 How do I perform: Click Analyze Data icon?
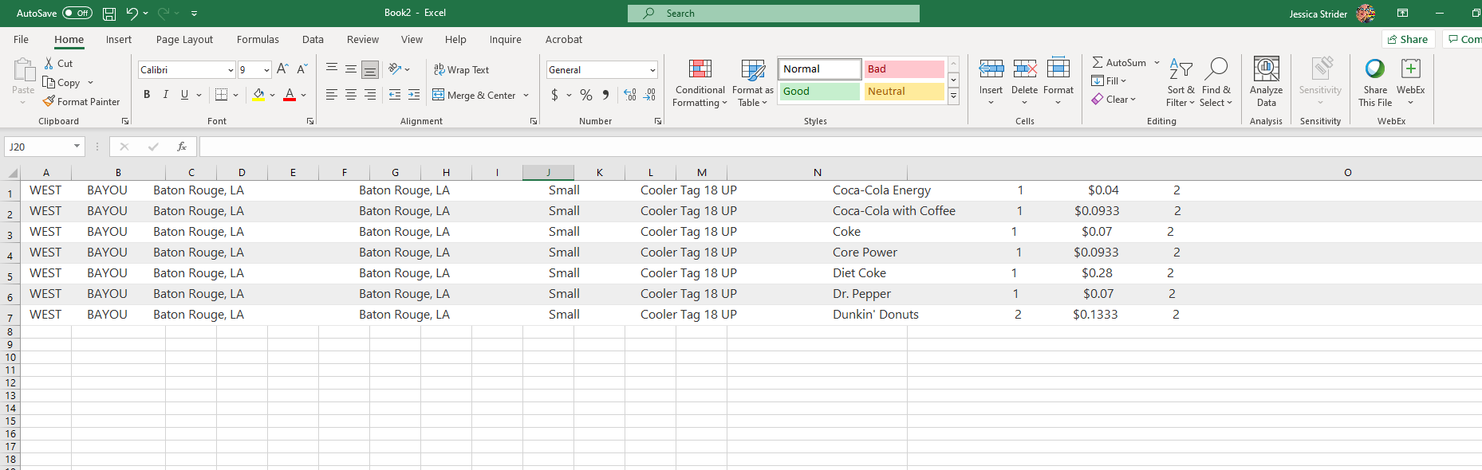point(1267,69)
